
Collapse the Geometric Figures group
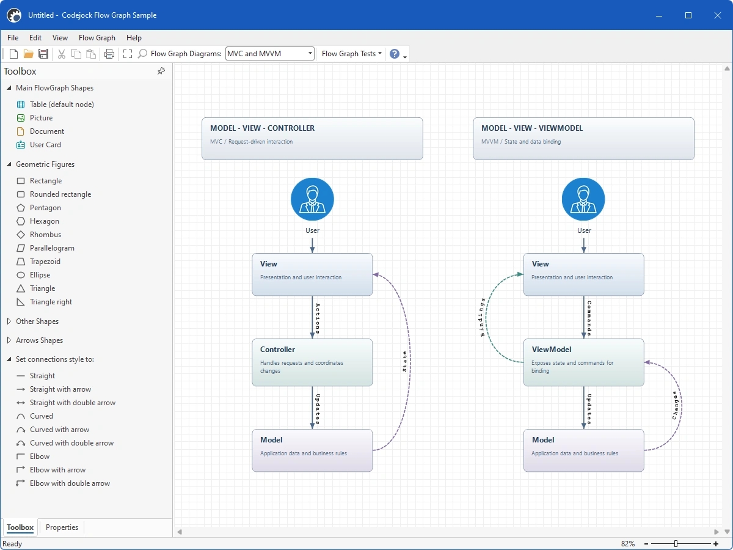(x=9, y=164)
